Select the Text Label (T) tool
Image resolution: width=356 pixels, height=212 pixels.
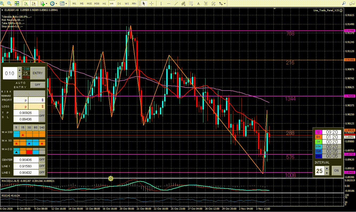click(206, 3)
